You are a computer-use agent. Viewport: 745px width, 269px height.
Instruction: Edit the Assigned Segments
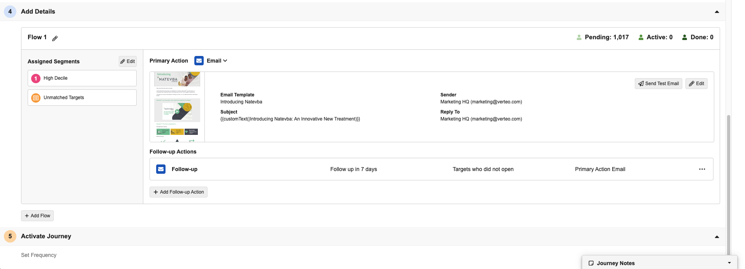click(128, 61)
